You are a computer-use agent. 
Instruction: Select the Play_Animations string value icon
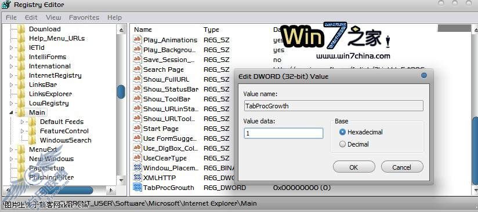click(x=137, y=39)
